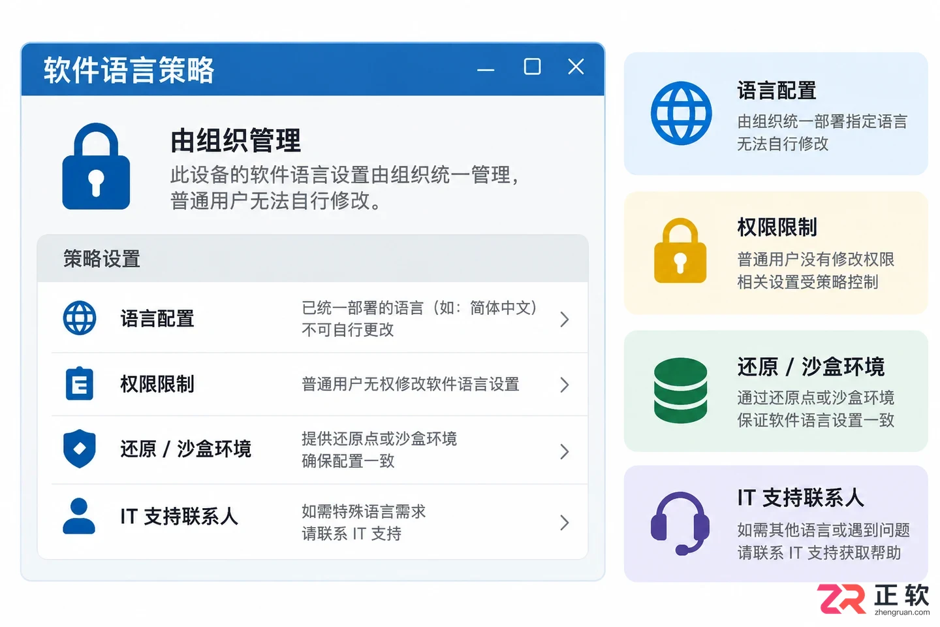Image resolution: width=940 pixels, height=627 pixels.
Task: Click text 通过还原点或沙盒环境
Action: click(816, 398)
